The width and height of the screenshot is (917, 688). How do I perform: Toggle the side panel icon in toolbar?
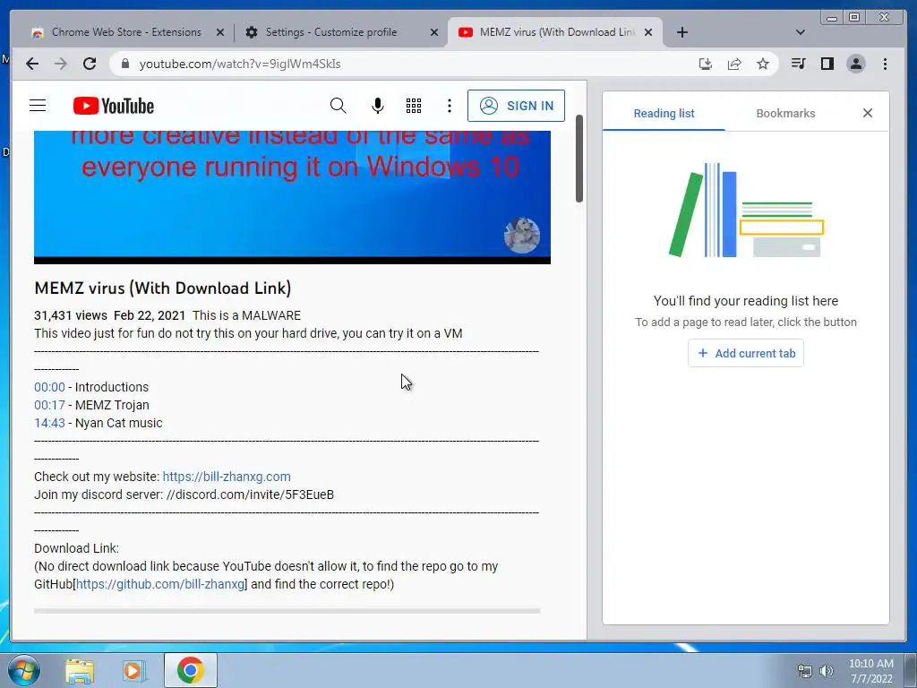827,64
